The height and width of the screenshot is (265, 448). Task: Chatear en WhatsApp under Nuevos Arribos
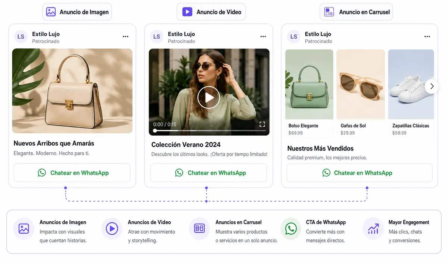click(72, 173)
